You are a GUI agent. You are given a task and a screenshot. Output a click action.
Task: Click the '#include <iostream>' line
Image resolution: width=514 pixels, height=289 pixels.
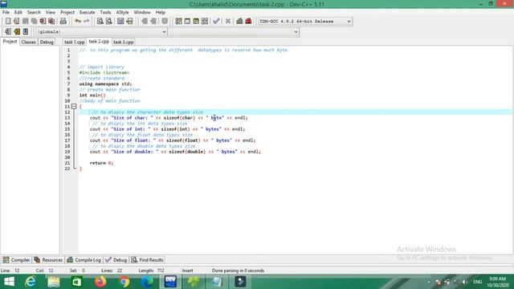(x=104, y=72)
